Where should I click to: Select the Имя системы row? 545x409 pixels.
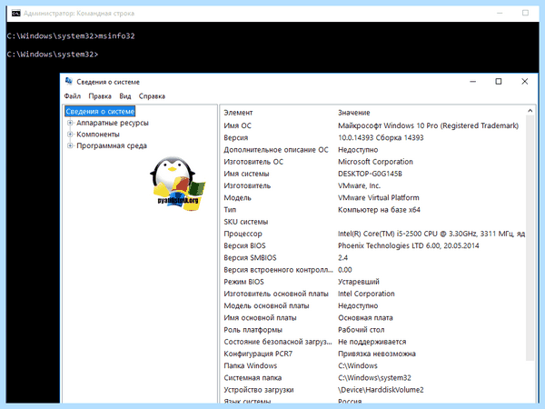click(x=373, y=174)
